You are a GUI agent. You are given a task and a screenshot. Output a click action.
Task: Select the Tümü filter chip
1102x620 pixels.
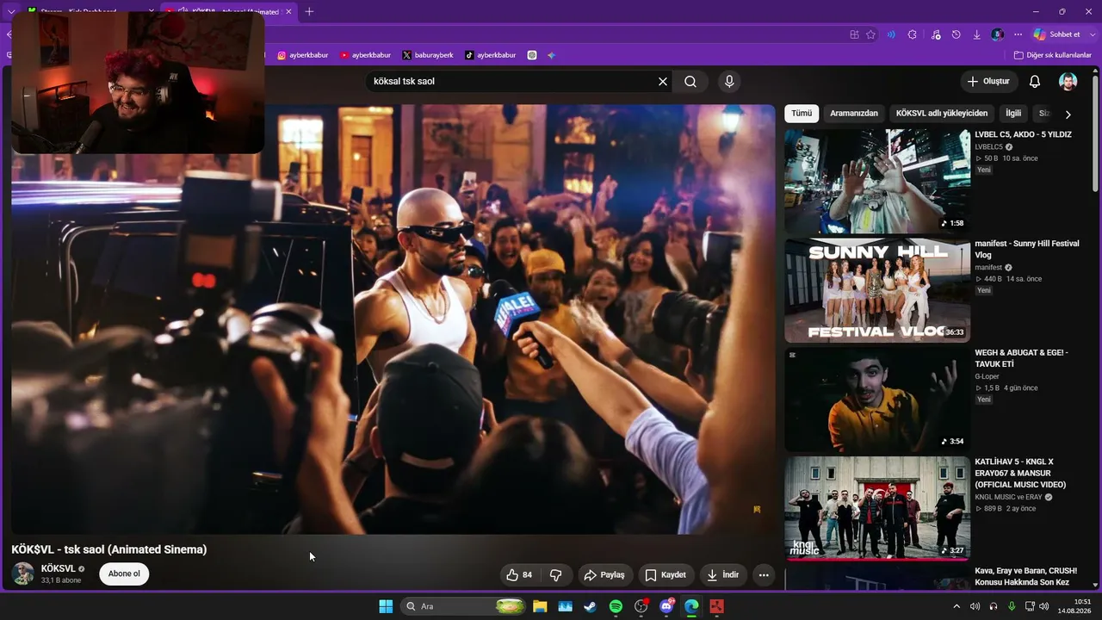[x=802, y=114]
